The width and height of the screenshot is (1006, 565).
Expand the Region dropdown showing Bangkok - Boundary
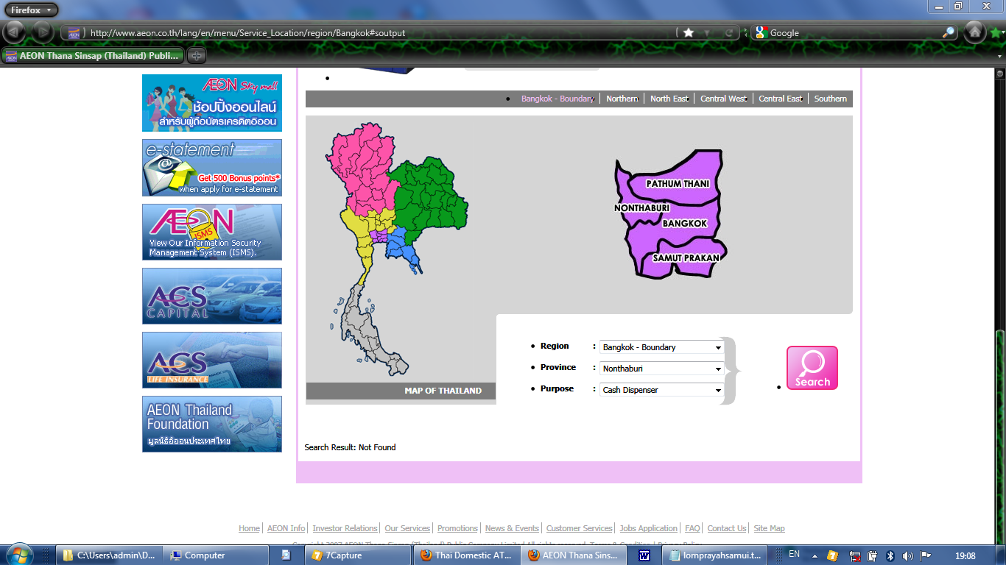coord(661,347)
